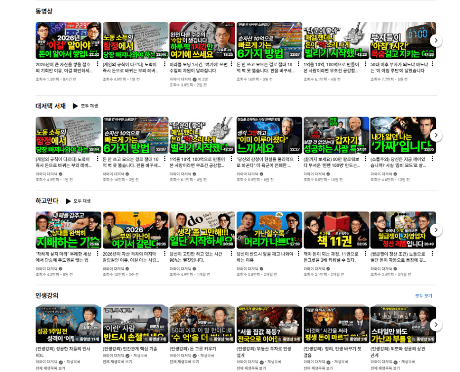Open three-dot menu for '돈 안 쓰고 모으는' in 대저택 서재 row
The image size is (460, 372).
(165, 159)
